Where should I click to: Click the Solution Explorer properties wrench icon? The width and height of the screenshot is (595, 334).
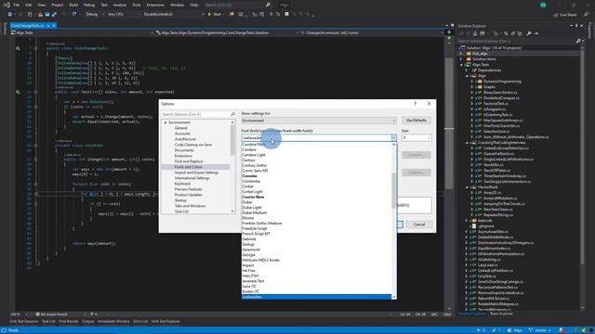(x=529, y=33)
